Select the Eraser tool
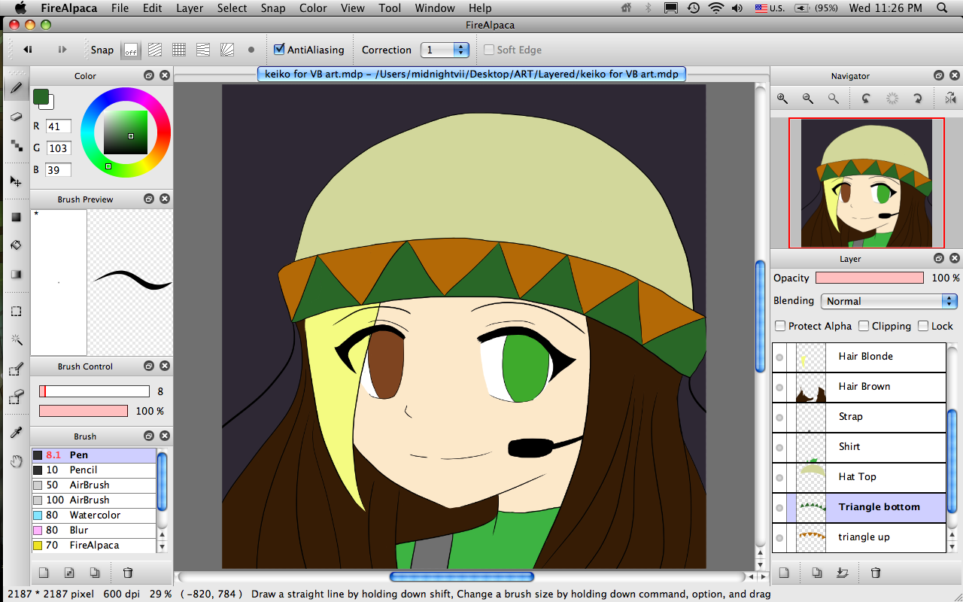 click(x=16, y=117)
